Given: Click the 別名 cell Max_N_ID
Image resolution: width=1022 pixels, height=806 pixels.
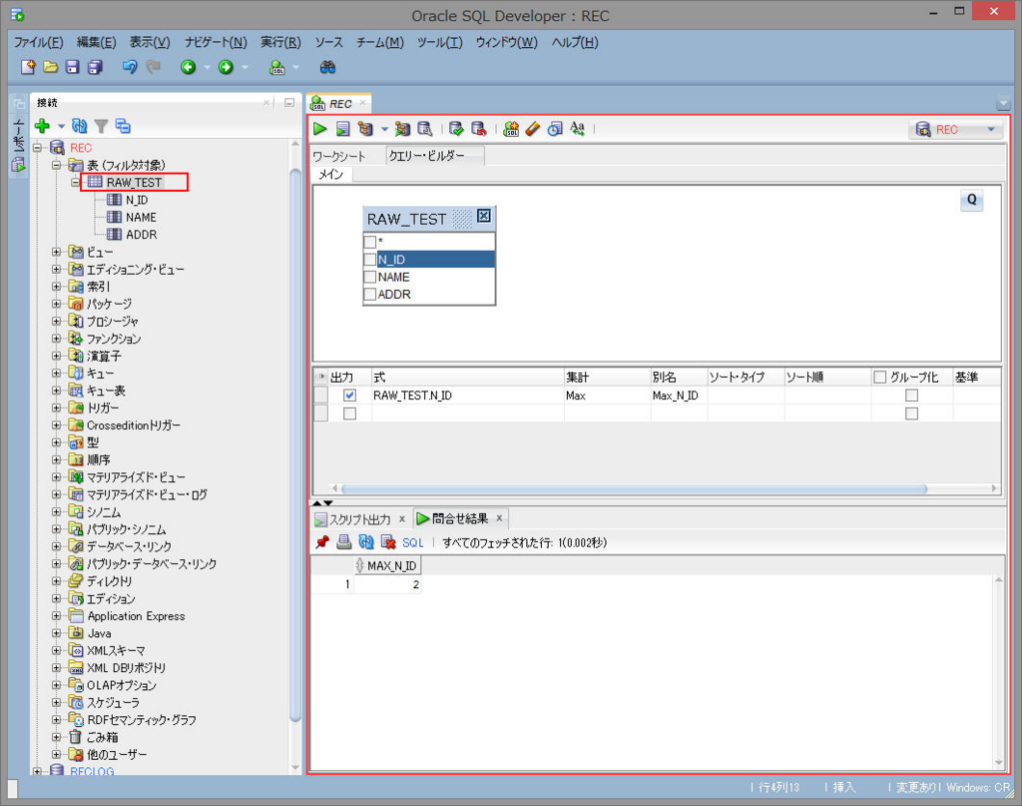Looking at the screenshot, I should [679, 396].
